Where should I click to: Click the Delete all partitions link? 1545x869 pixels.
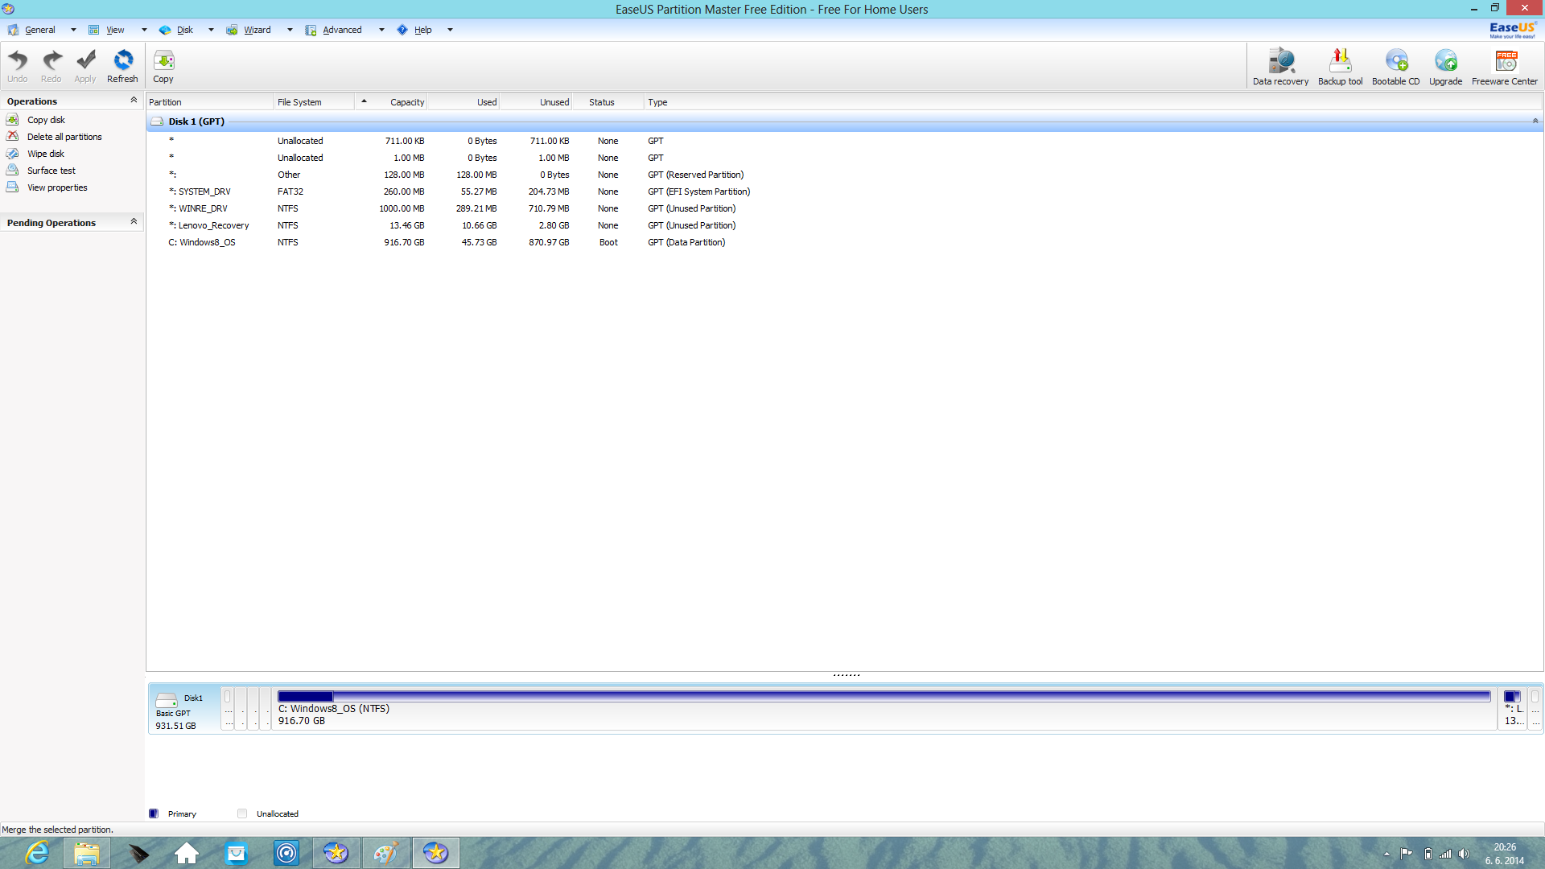coord(64,137)
